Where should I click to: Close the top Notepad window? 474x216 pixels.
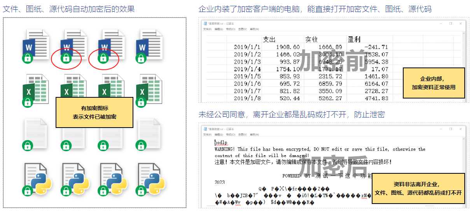(x=460, y=23)
